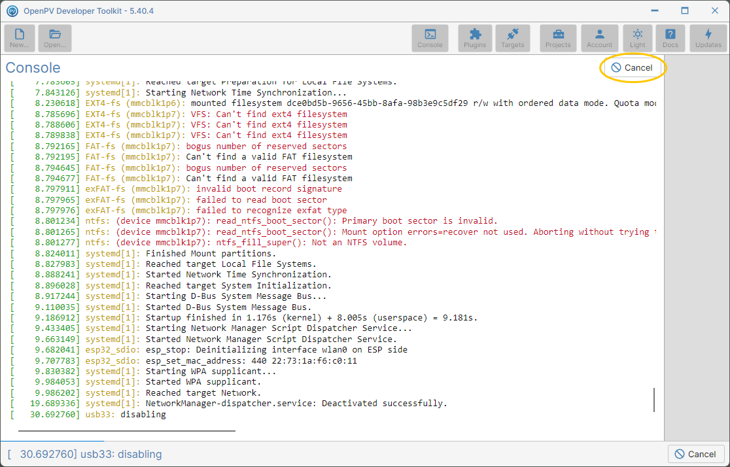Select log line 'invalid boot record signature'
This screenshot has height=467, width=730.
176,189
